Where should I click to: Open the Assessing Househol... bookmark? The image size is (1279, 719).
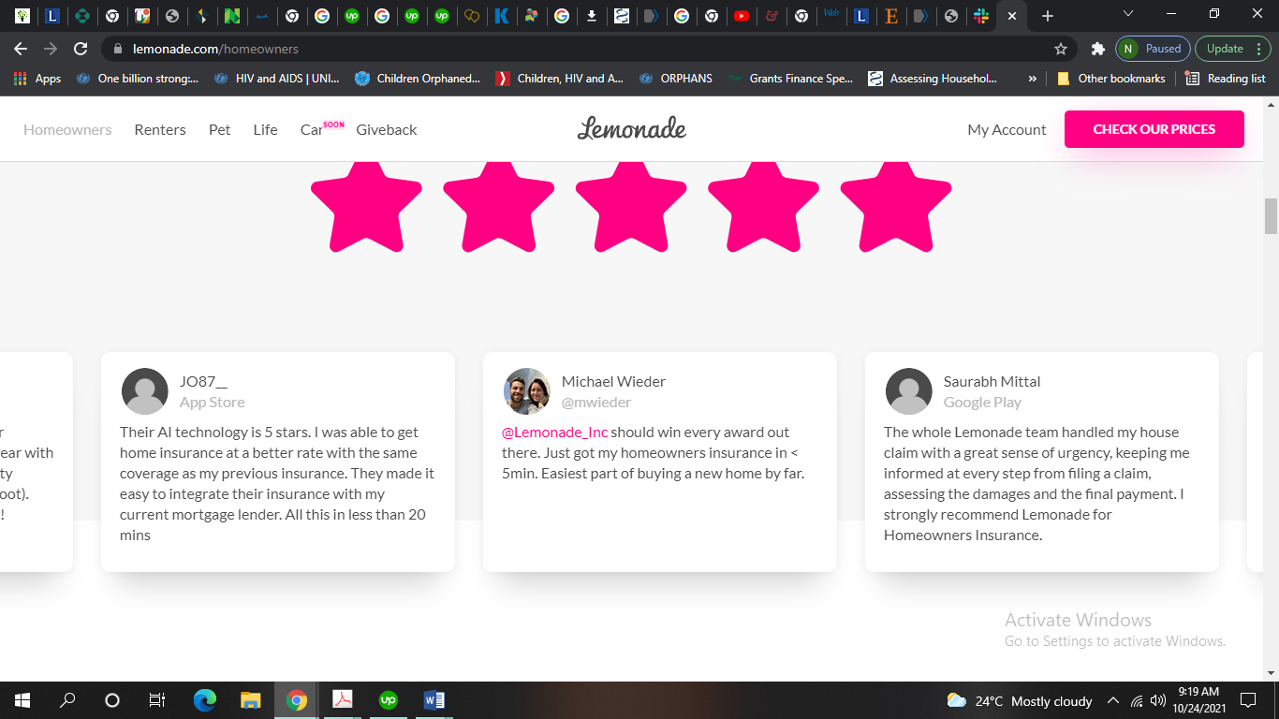(x=933, y=79)
